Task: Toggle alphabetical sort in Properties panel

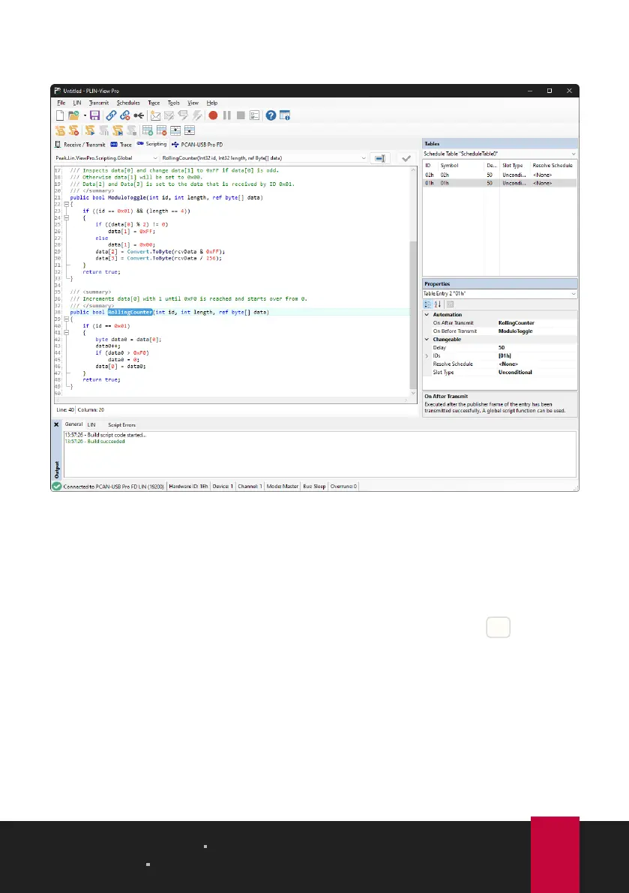Action: [439, 304]
